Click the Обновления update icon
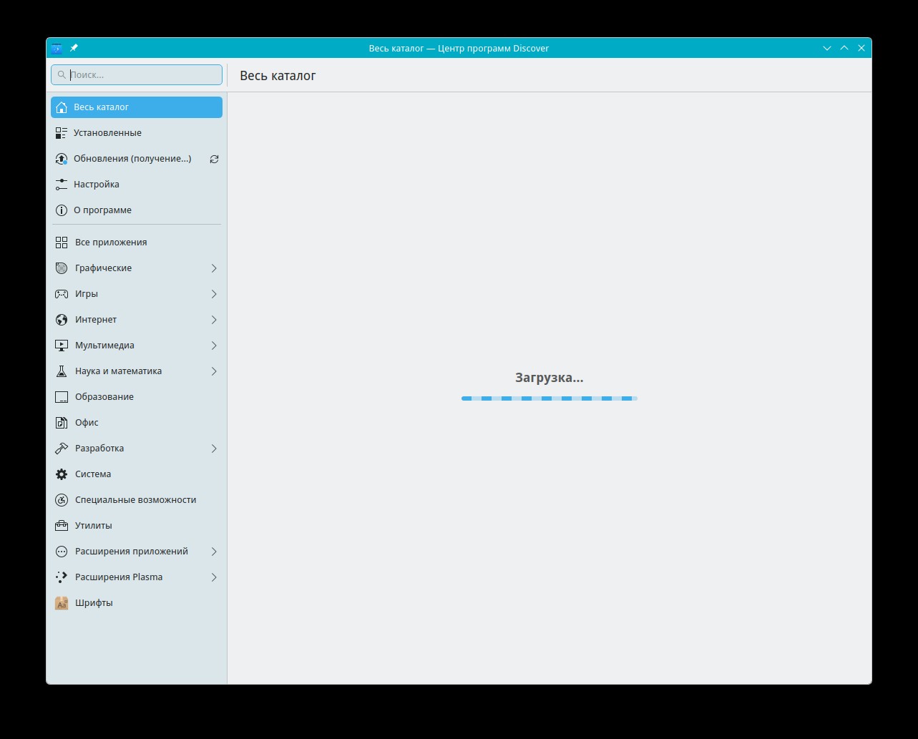This screenshot has width=918, height=739. pyautogui.click(x=62, y=159)
